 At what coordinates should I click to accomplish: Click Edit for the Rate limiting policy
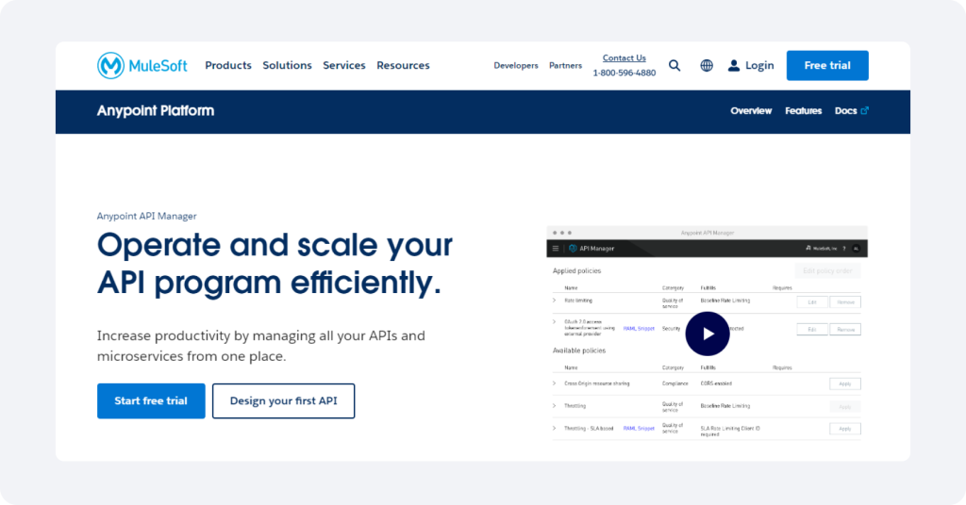coord(812,302)
